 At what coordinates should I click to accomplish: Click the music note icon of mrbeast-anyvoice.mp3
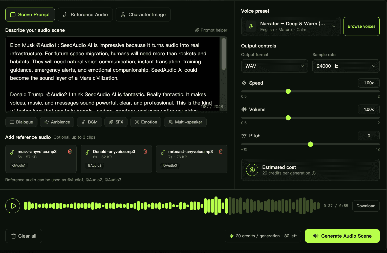click(163, 152)
